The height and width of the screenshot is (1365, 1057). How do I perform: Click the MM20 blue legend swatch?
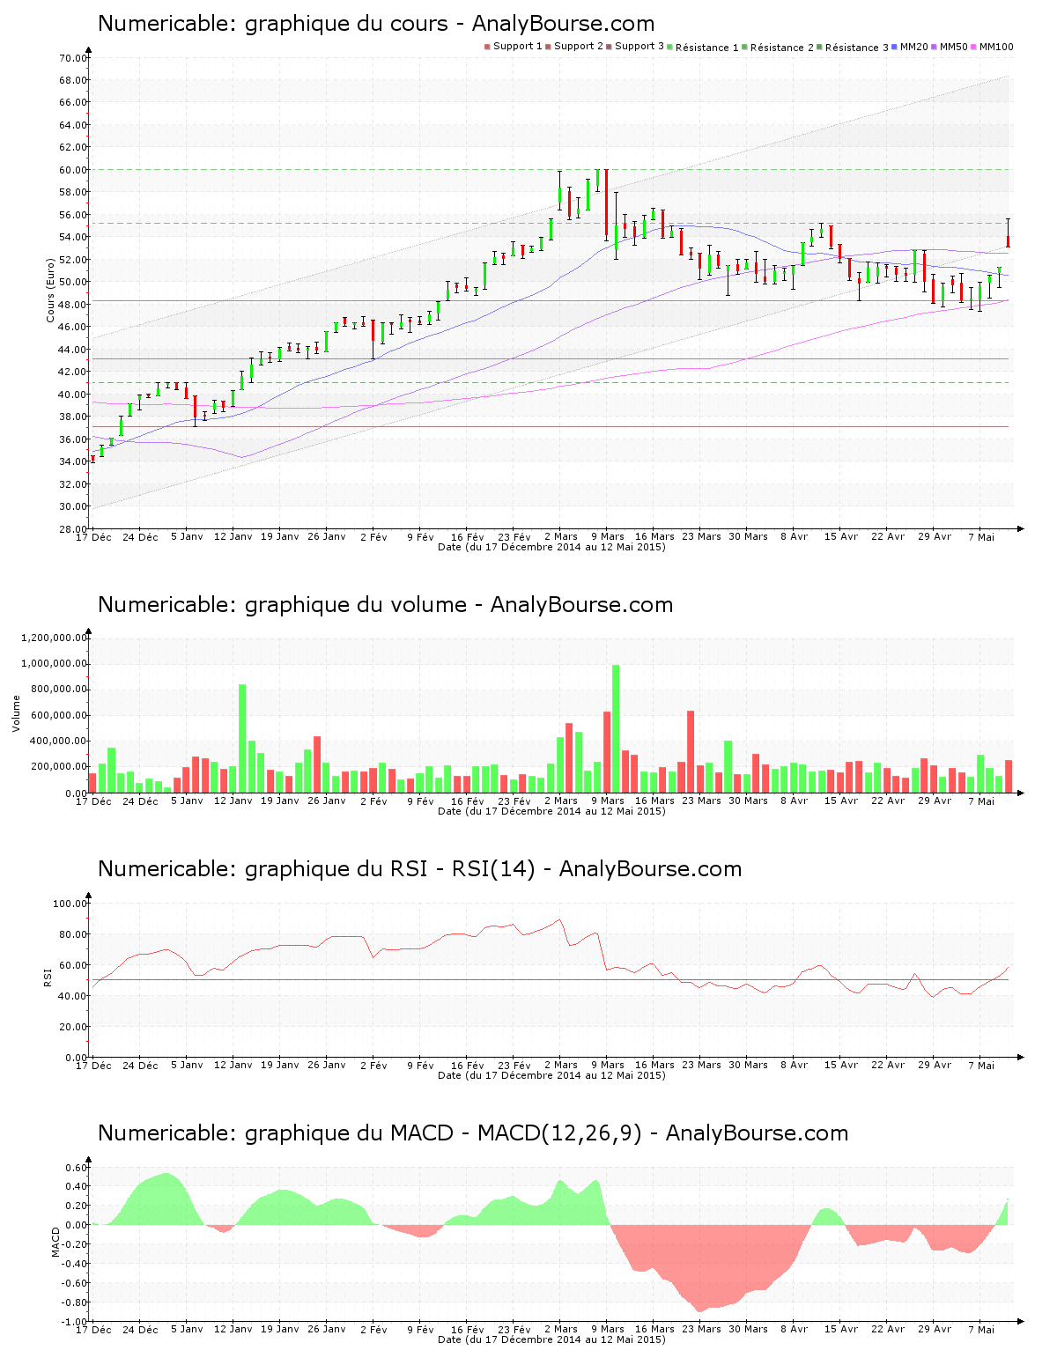pyautogui.click(x=895, y=47)
